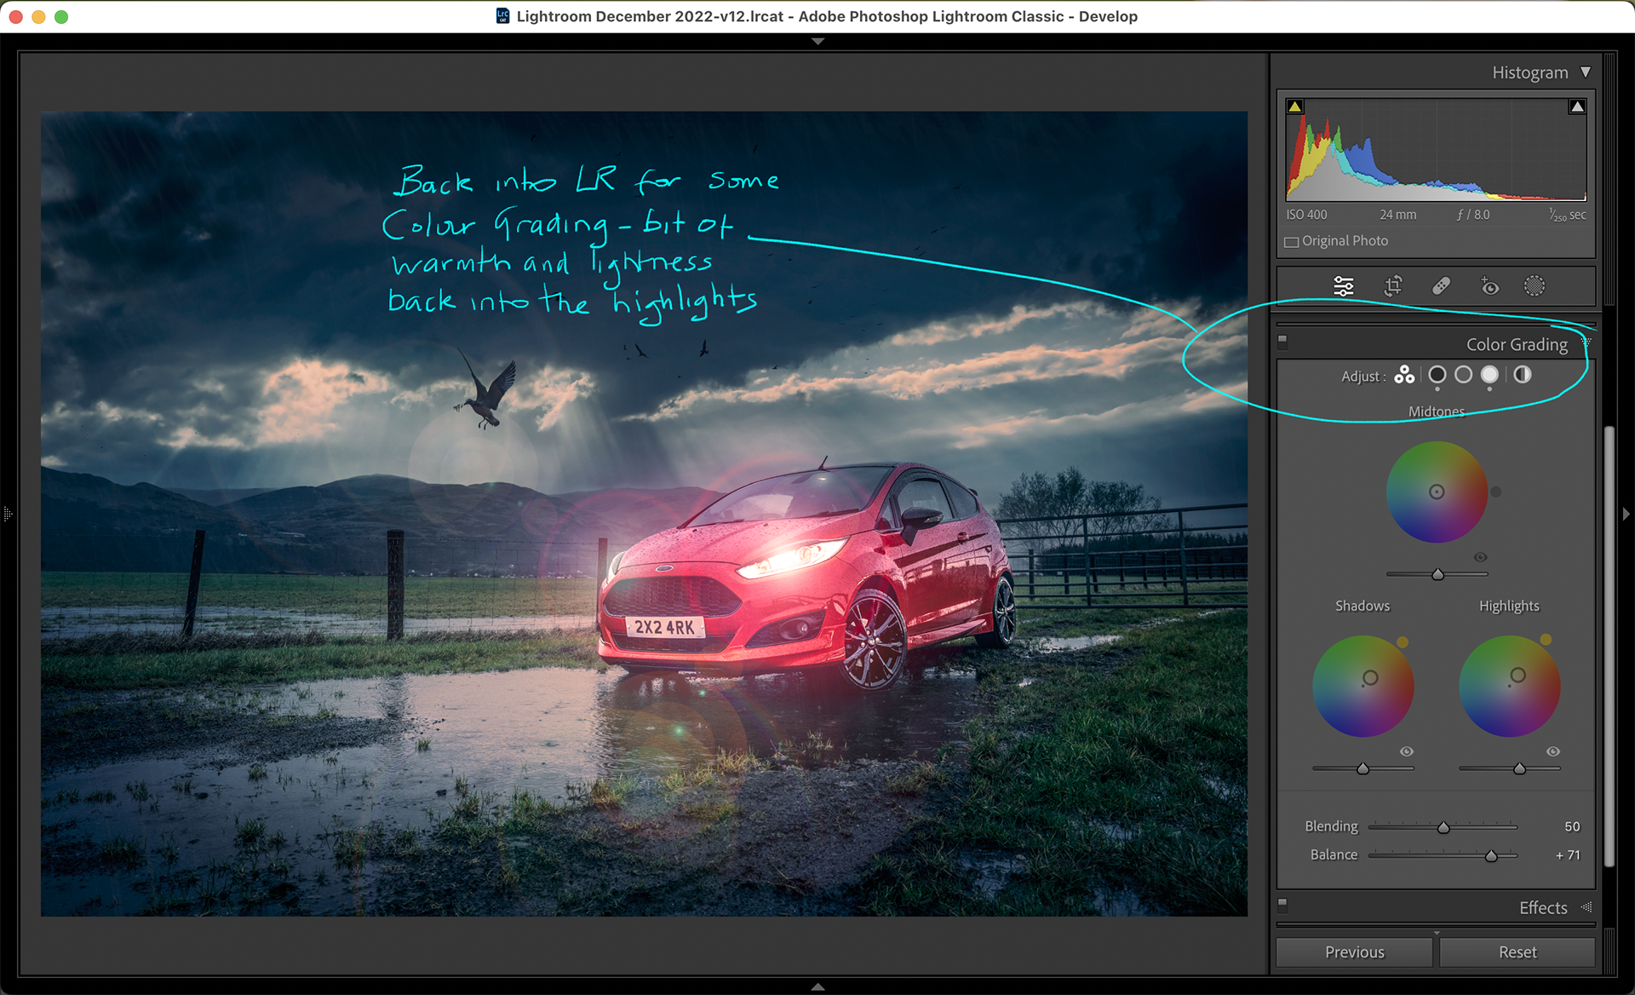Viewport: 1635px width, 995px height.
Task: Switch Adjust to Midtones wheel only
Action: (1464, 375)
